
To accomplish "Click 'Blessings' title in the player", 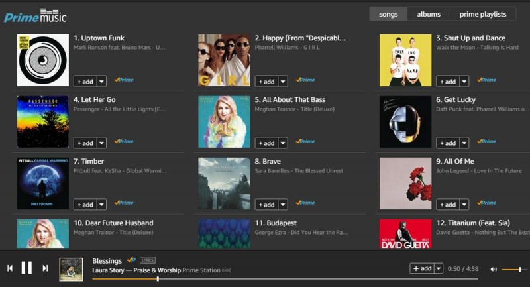I will (x=107, y=260).
